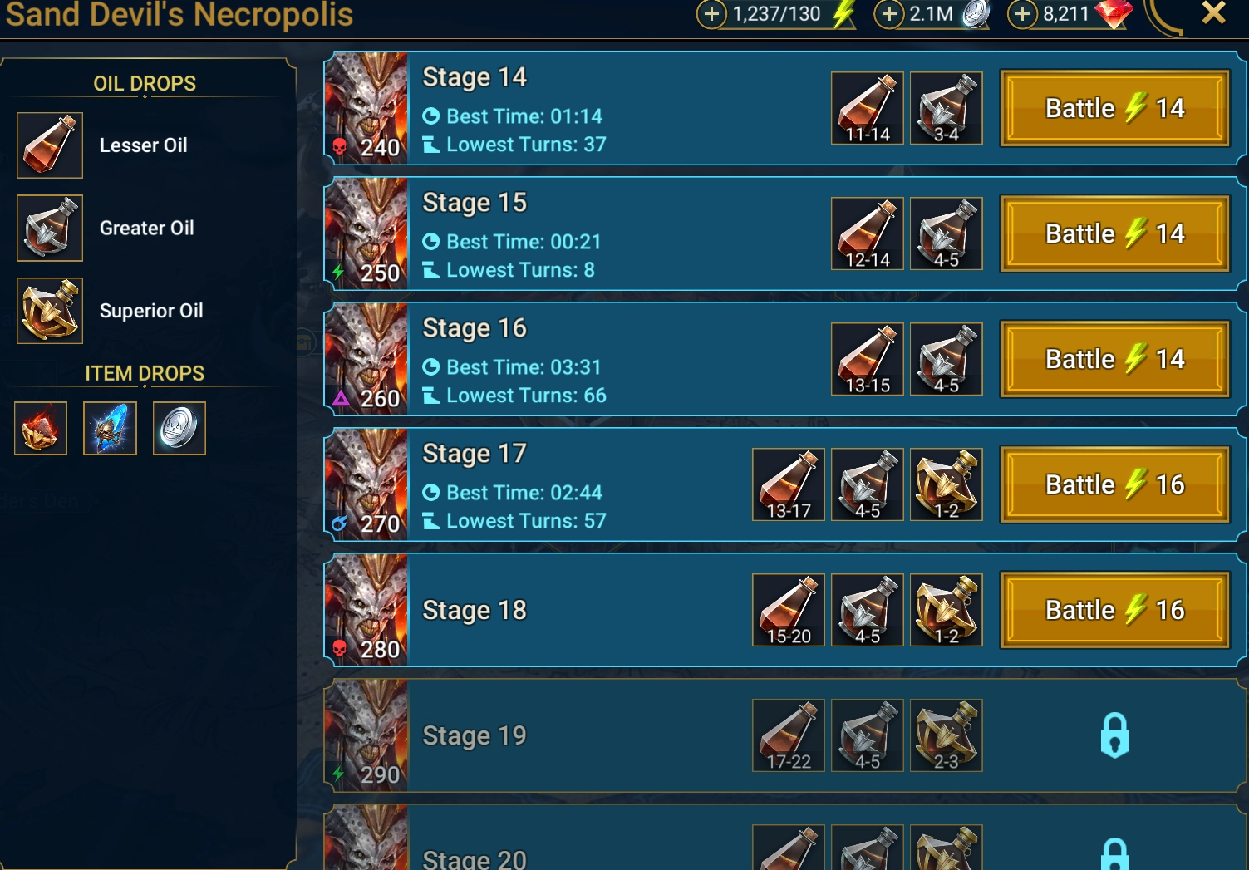1249x870 pixels.
Task: Buy gems via the plus beside 8,211
Action: (1022, 14)
